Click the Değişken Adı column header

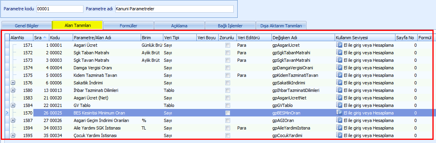coord(303,37)
